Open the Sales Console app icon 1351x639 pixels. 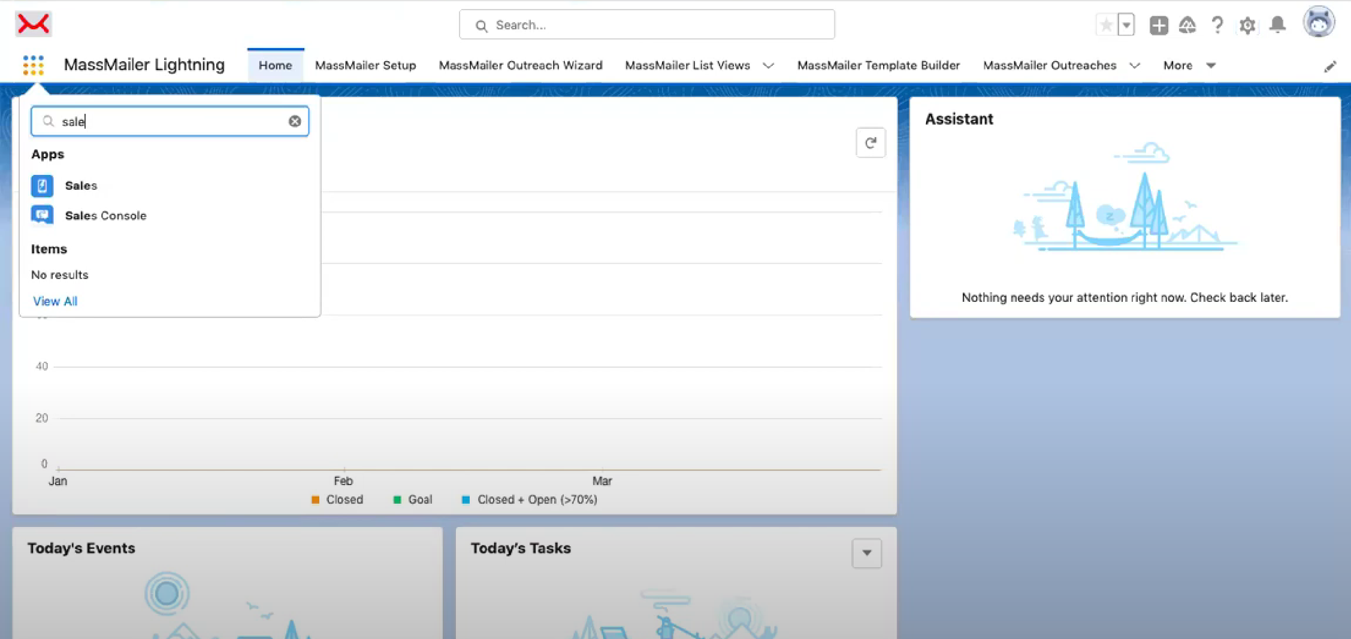pyautogui.click(x=42, y=215)
